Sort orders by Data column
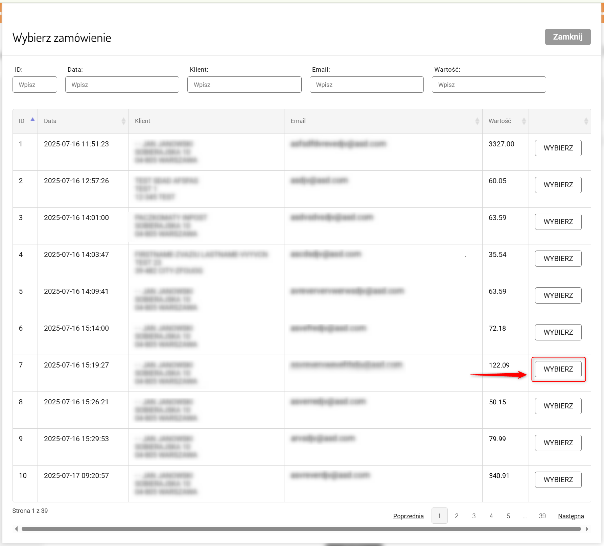604x546 pixels. pos(123,121)
